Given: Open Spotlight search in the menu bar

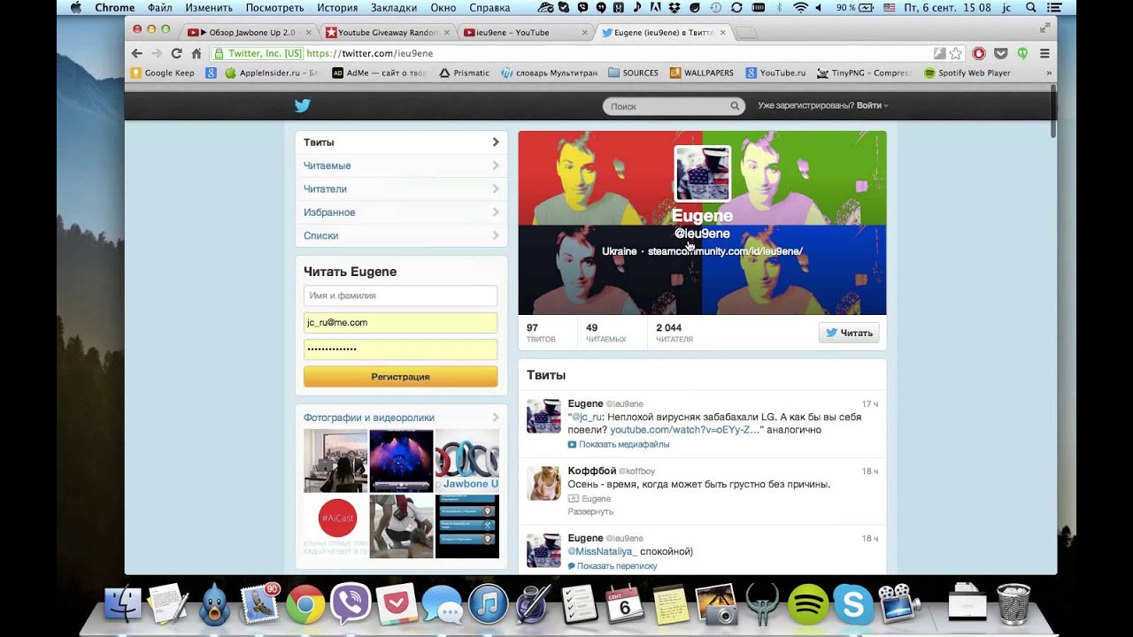Looking at the screenshot, I should coord(1030,8).
